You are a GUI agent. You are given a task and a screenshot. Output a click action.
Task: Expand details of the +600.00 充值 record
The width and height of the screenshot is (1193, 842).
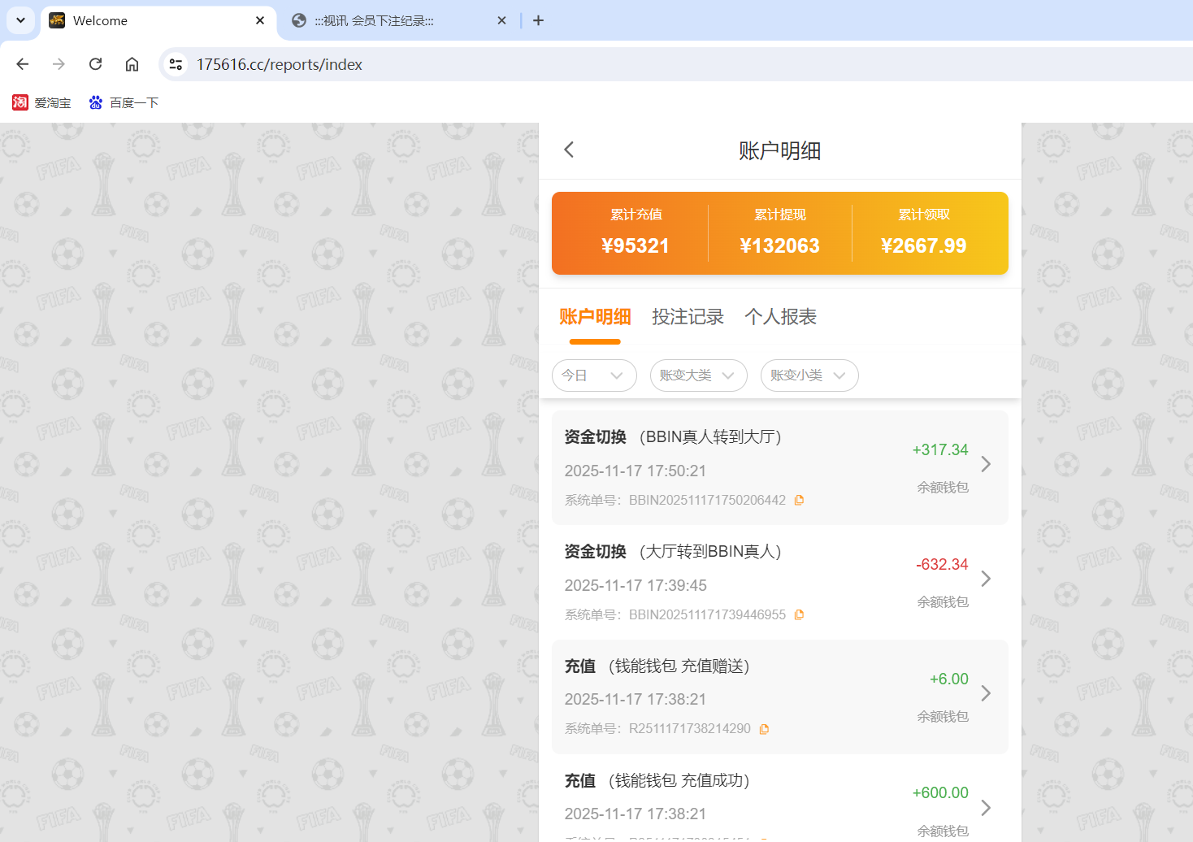[986, 807]
